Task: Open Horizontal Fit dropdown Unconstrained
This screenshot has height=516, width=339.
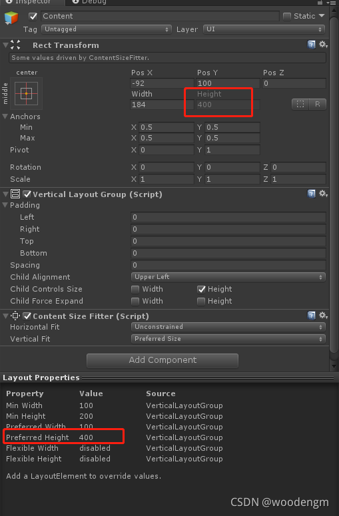Action: click(228, 327)
